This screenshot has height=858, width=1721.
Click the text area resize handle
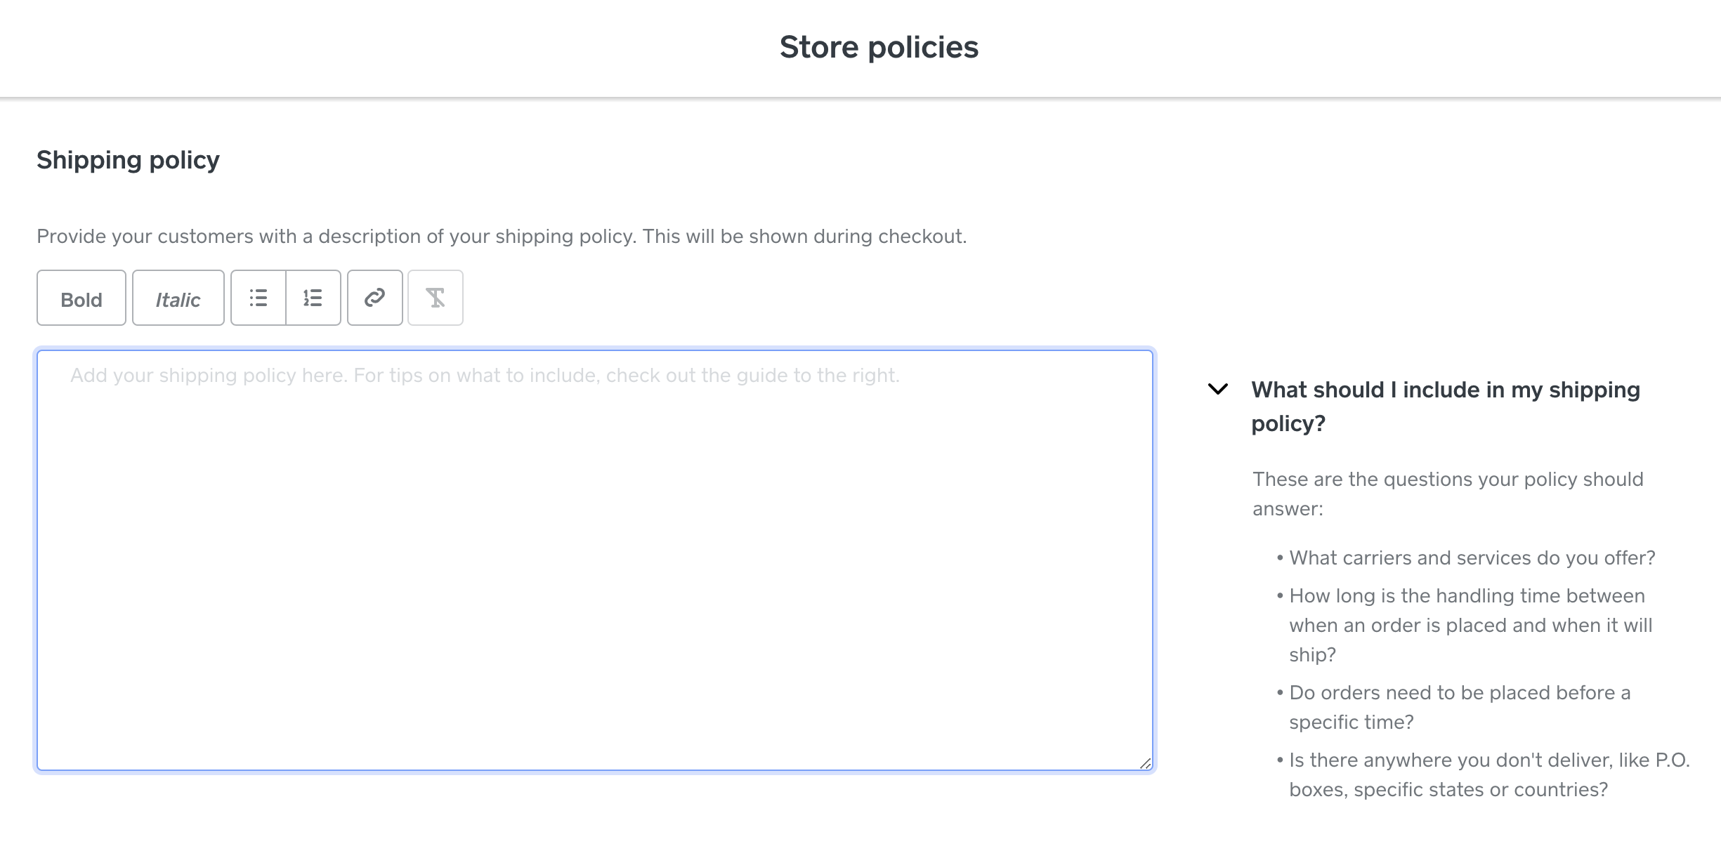[1145, 763]
